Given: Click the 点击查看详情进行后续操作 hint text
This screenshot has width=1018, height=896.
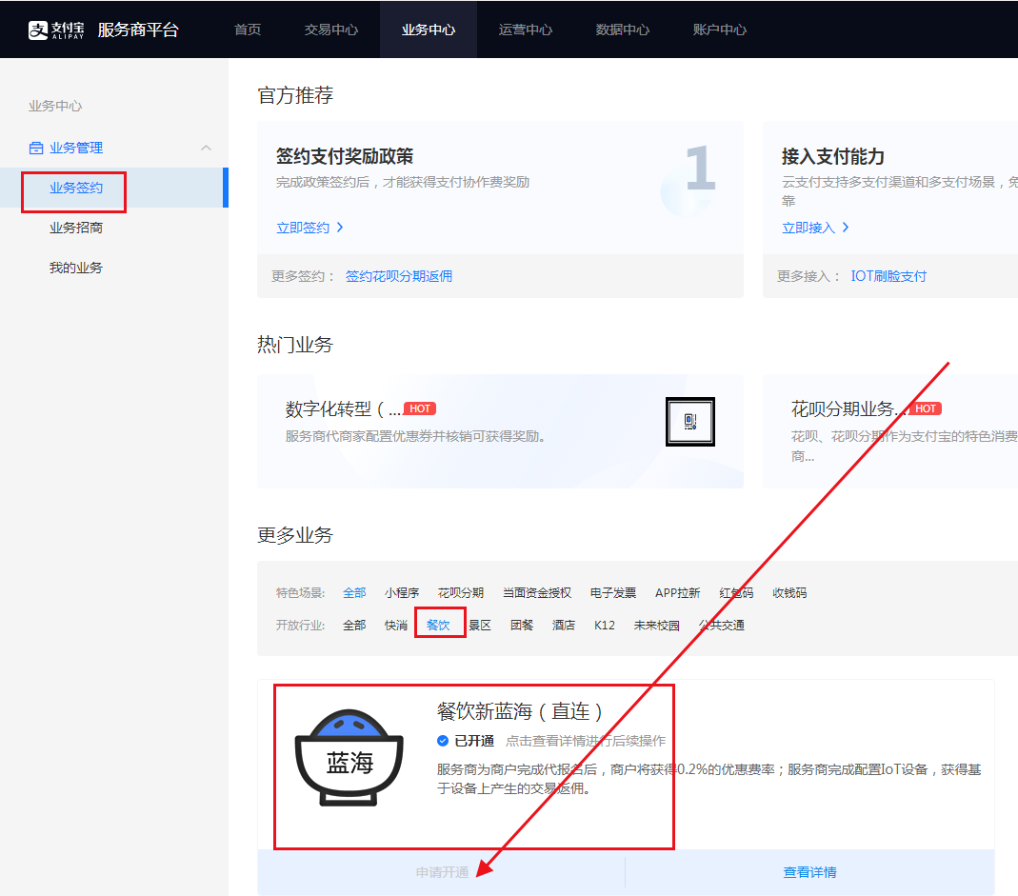Looking at the screenshot, I should tap(586, 741).
